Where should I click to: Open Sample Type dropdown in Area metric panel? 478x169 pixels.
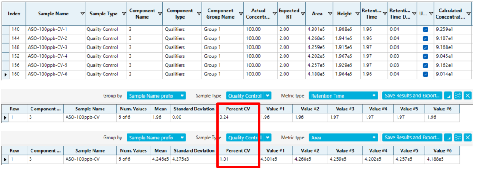248,138
